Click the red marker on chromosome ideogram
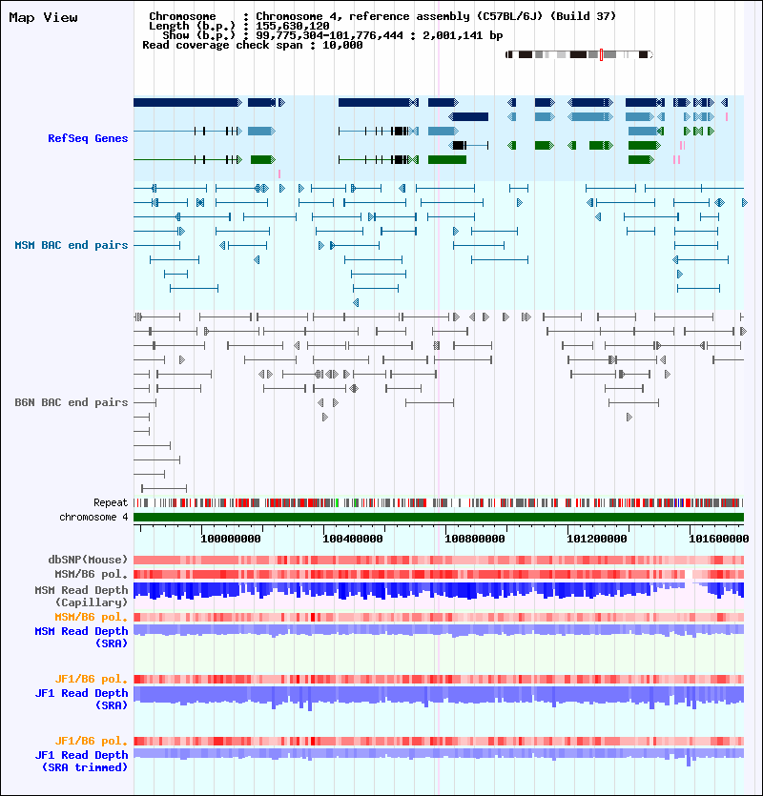763x796 pixels. (602, 55)
